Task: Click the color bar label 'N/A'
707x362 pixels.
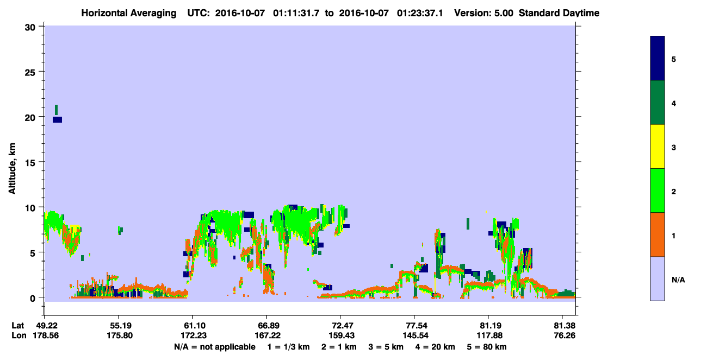Action: 678,280
